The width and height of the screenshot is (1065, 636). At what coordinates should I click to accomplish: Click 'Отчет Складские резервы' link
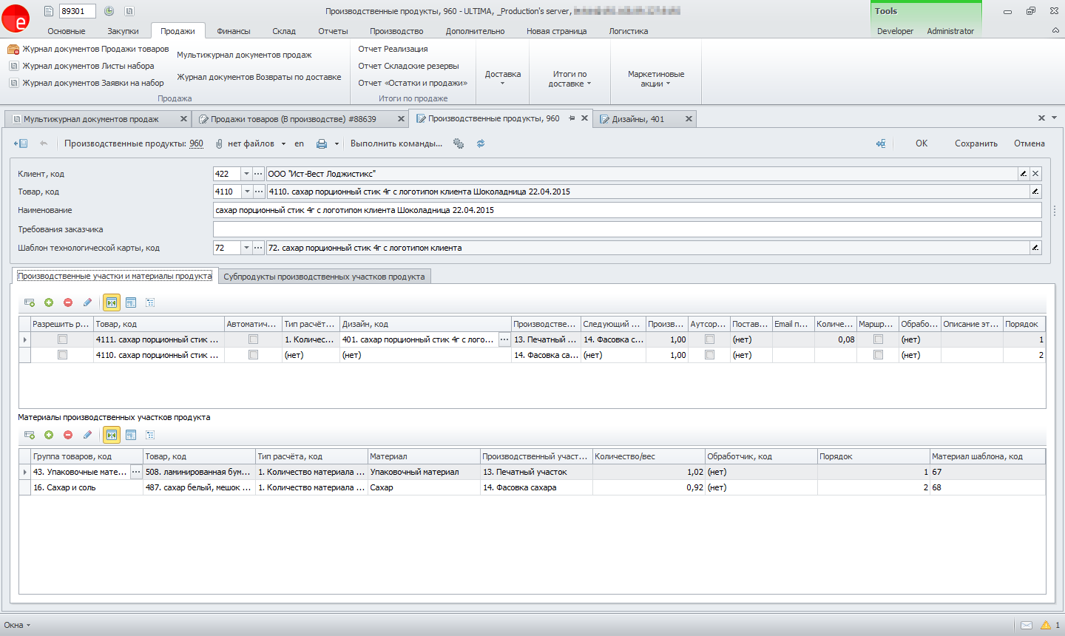(x=408, y=66)
